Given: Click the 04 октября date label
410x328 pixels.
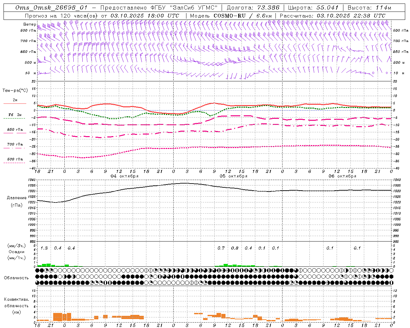Looking at the screenshot, I should pos(125,176).
